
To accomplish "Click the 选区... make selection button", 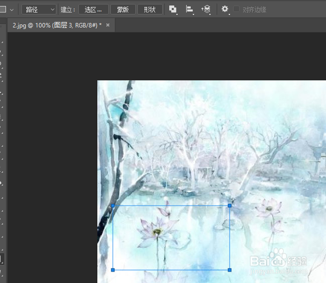I will pyautogui.click(x=93, y=9).
